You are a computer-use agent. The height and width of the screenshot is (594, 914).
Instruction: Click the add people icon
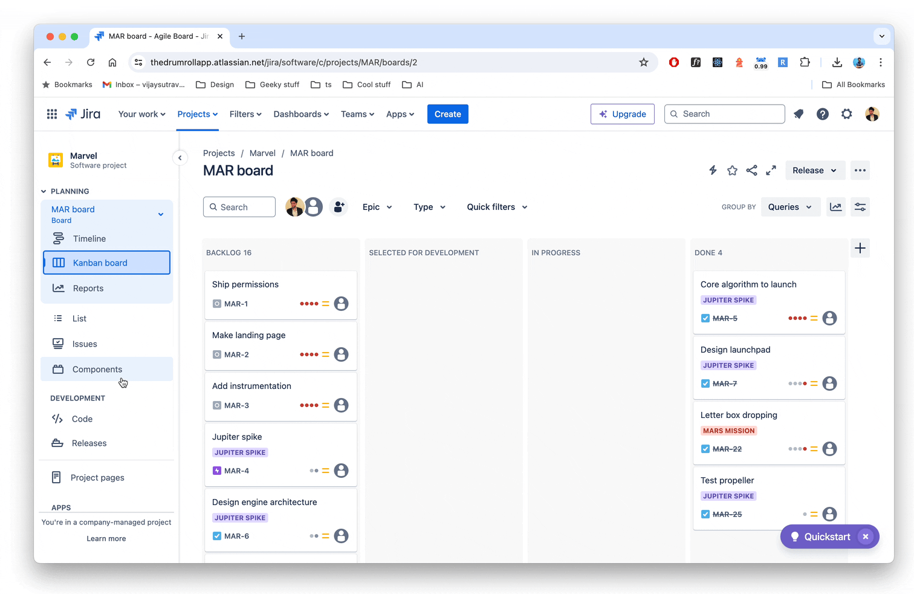coord(339,207)
